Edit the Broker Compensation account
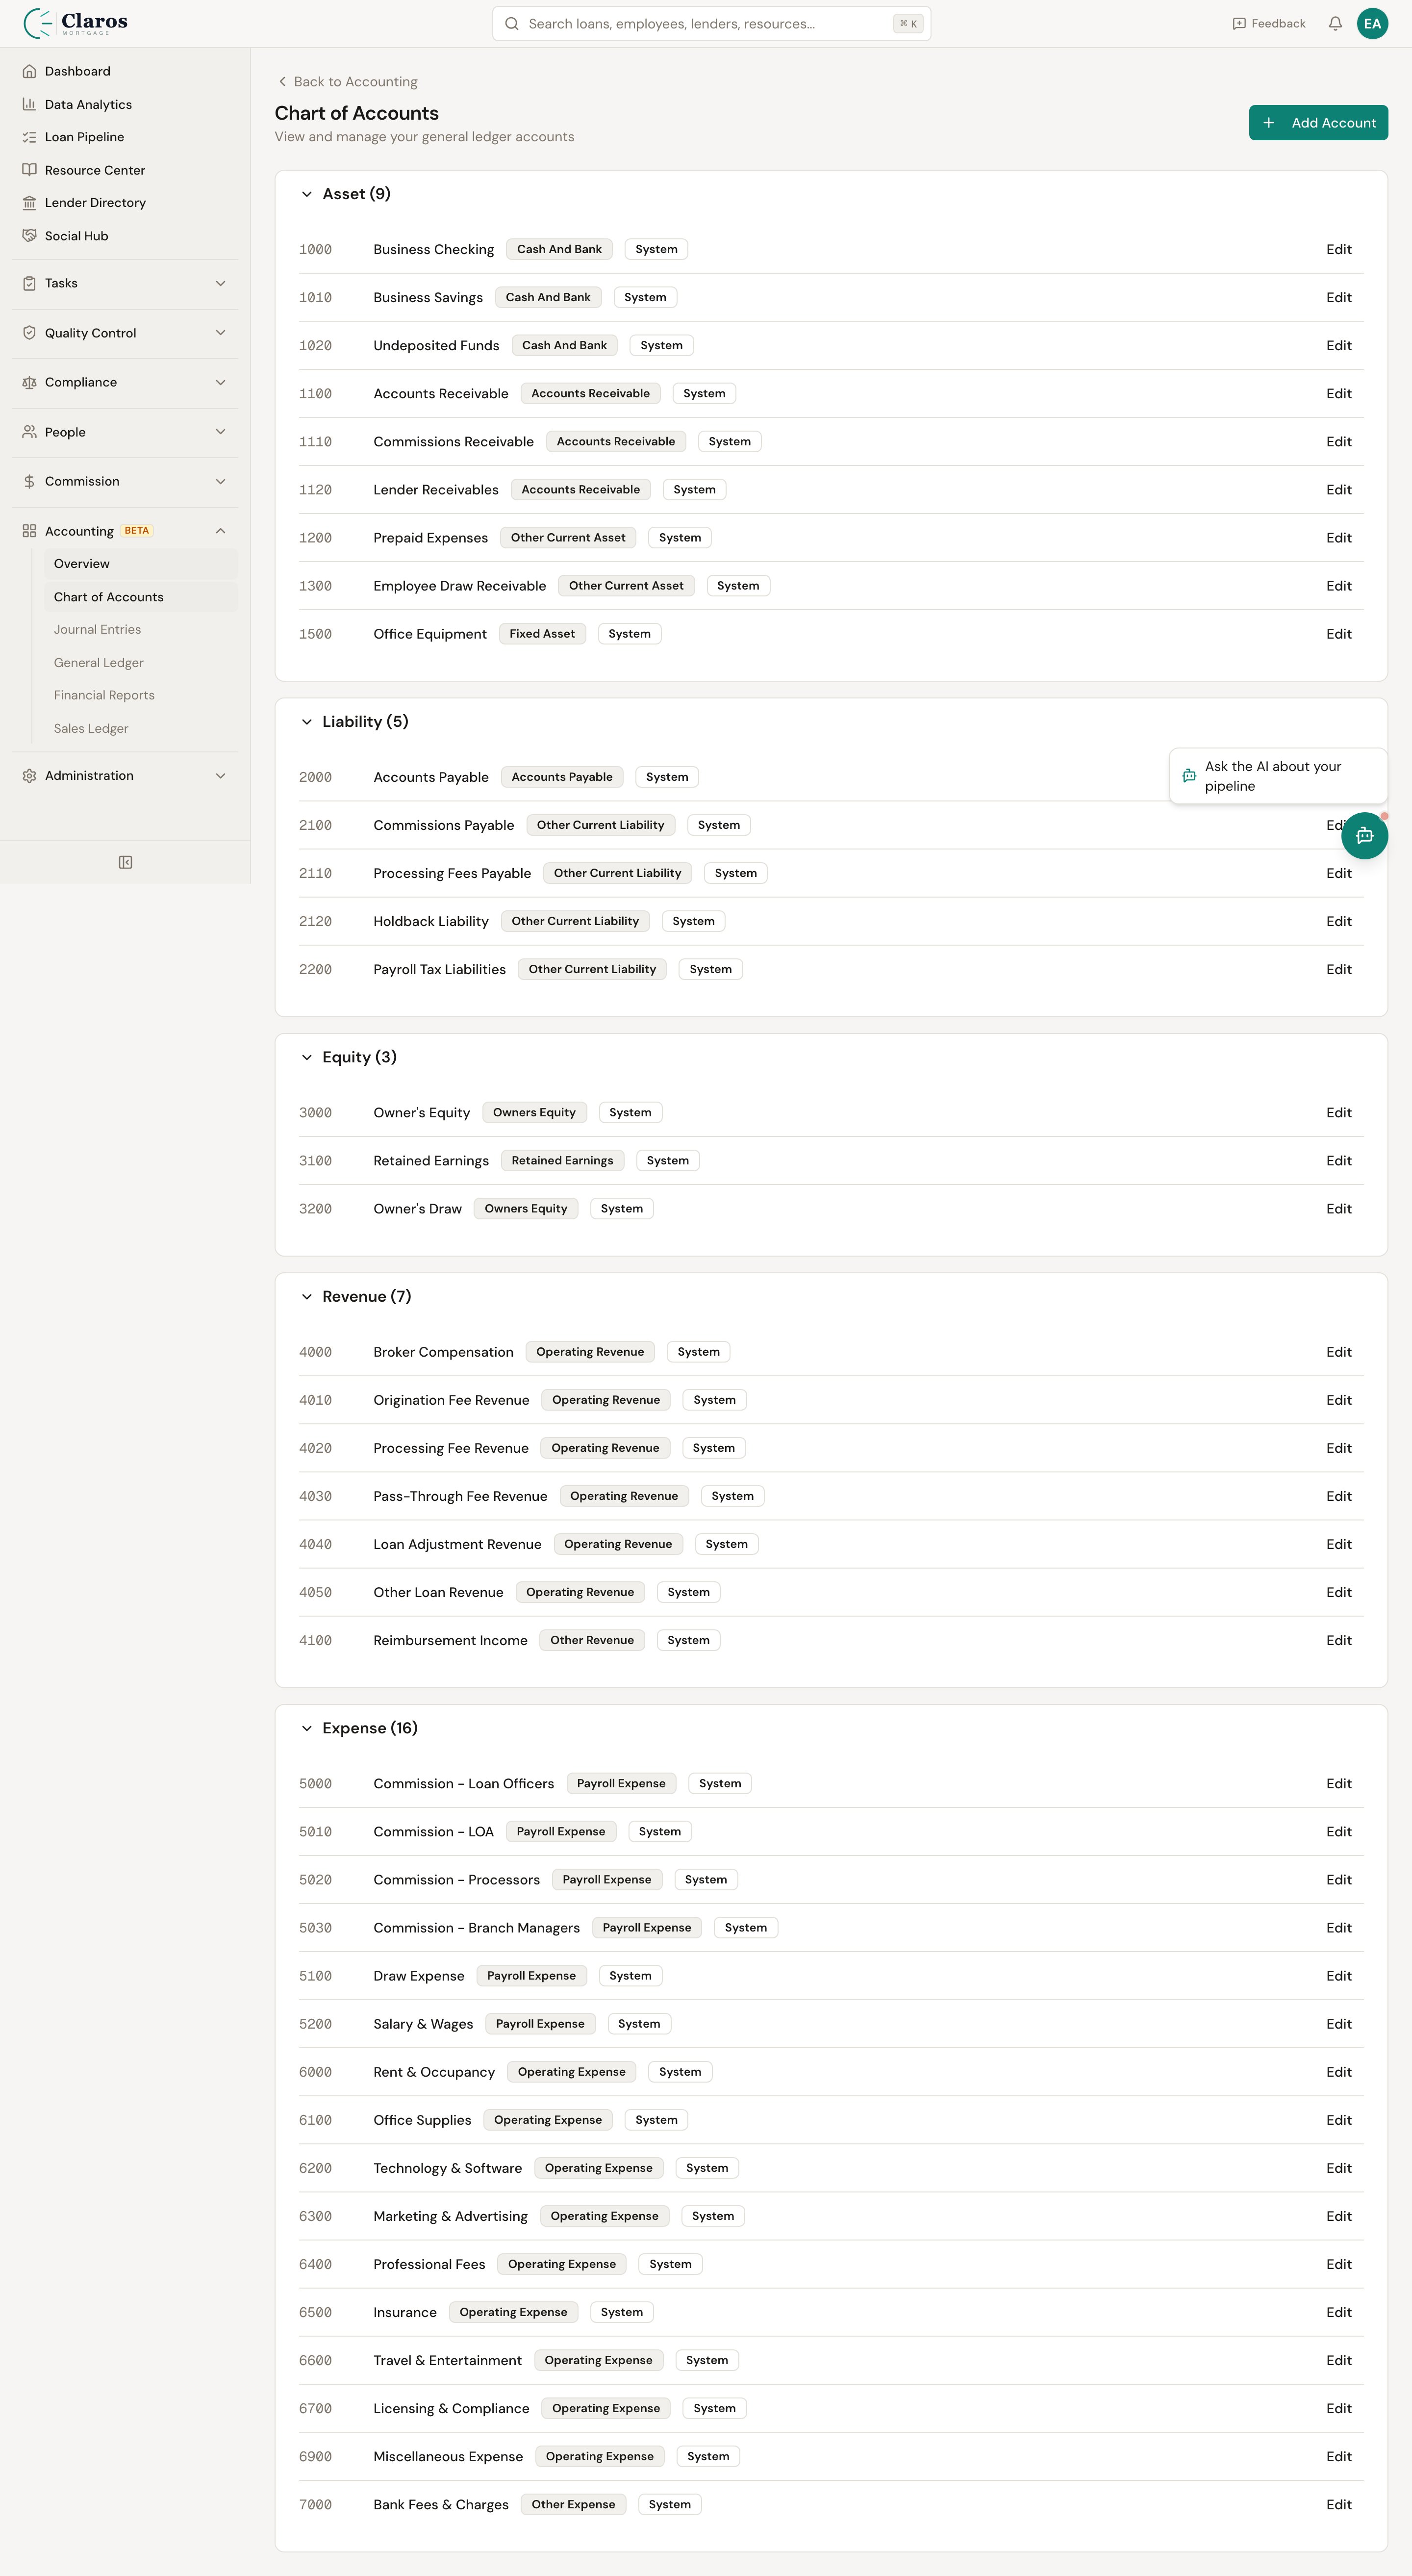 tap(1338, 1352)
